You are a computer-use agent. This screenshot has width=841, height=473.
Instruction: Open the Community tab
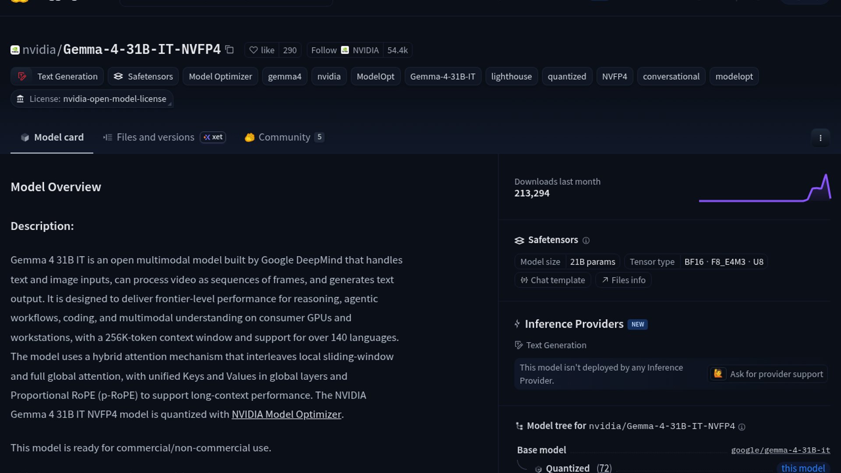284,138
